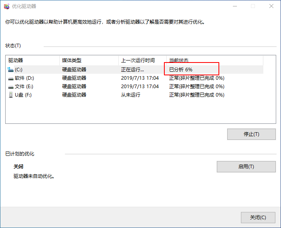
Task: Select the 文件 (E:) drive name
Action: point(24,87)
